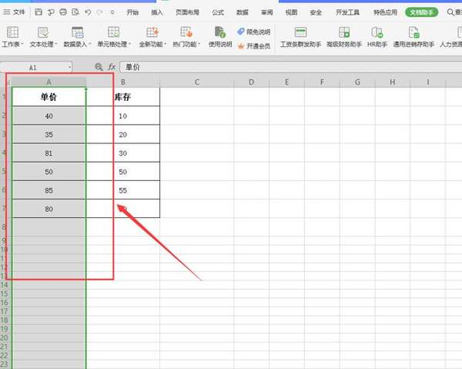Screen dimensions: 462x369
Task: Expand the name box dropdown arrow
Action: tap(70, 68)
